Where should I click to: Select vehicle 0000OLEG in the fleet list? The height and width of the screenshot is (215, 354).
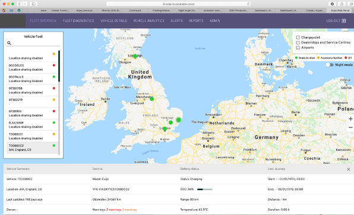pyautogui.click(x=32, y=67)
